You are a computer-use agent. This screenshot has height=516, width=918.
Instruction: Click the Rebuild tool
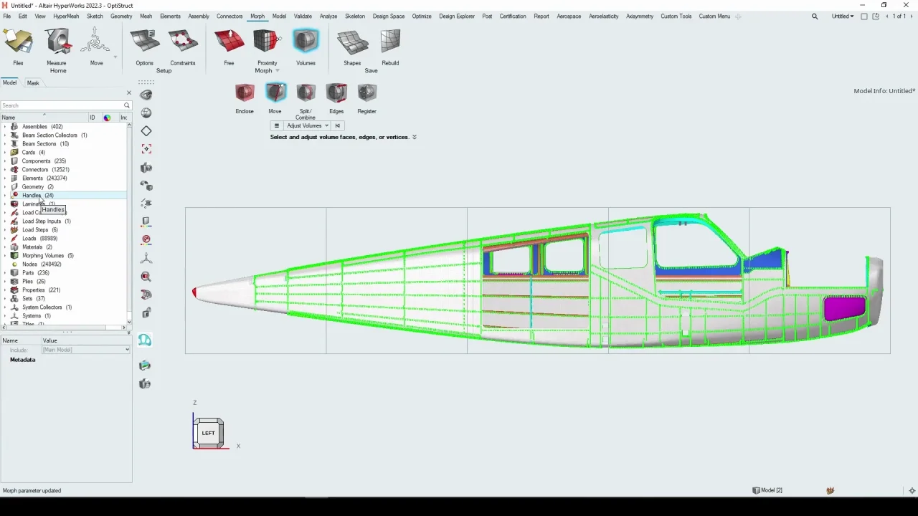[390, 47]
